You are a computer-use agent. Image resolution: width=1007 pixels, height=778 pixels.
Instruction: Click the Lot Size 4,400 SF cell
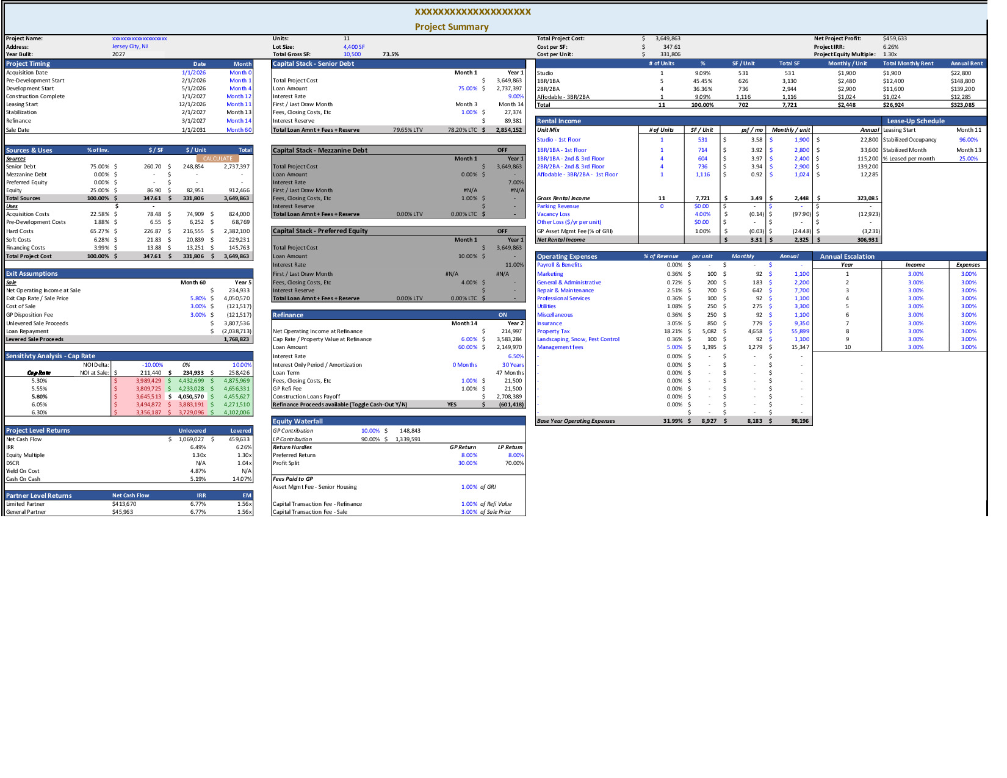pos(354,47)
